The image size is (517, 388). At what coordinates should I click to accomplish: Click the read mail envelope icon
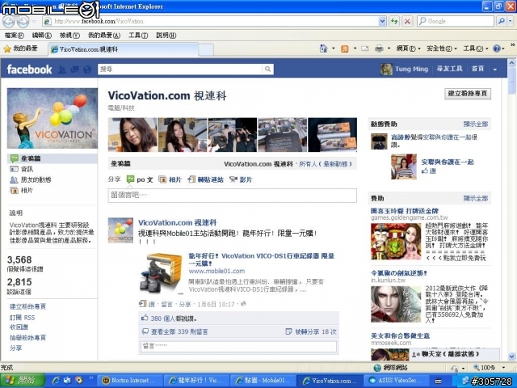(x=364, y=48)
